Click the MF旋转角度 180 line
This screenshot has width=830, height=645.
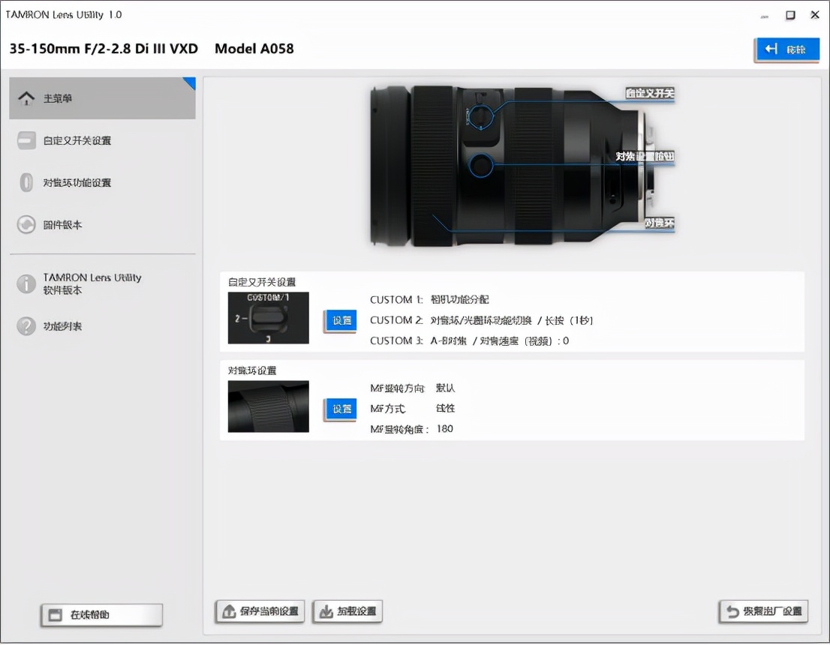pyautogui.click(x=411, y=429)
